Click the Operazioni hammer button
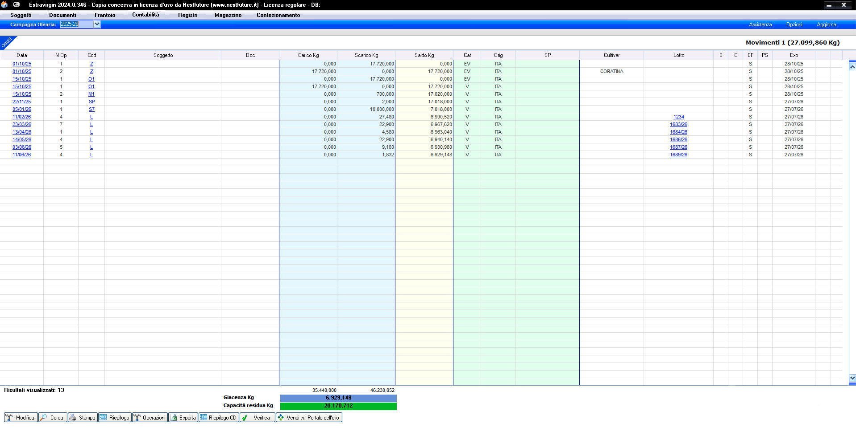This screenshot has width=856, height=428. (150, 417)
